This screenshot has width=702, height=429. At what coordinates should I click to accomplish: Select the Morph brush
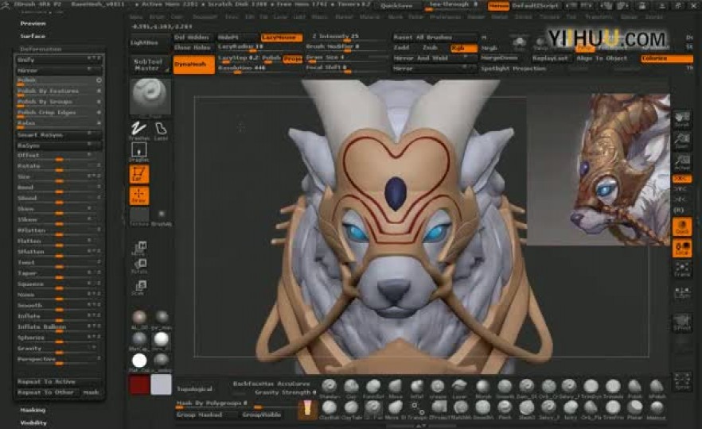coord(482,388)
